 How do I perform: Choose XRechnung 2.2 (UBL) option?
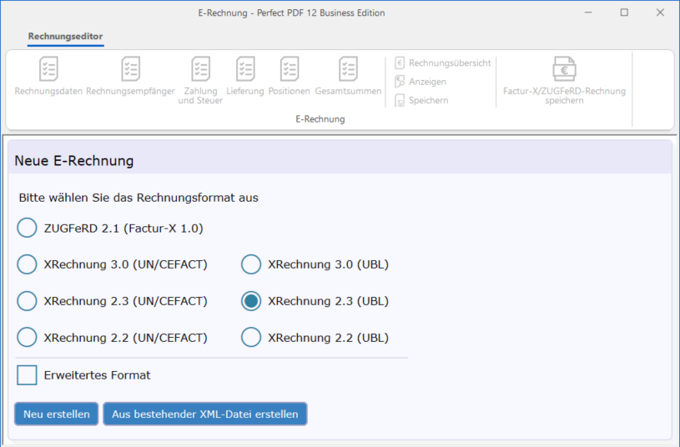251,338
